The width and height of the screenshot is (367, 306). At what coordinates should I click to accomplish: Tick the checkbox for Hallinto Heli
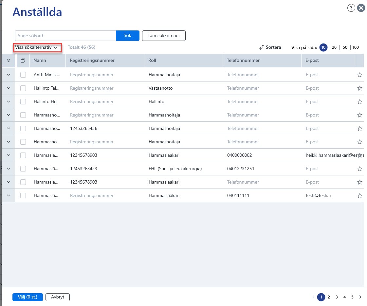(23, 101)
